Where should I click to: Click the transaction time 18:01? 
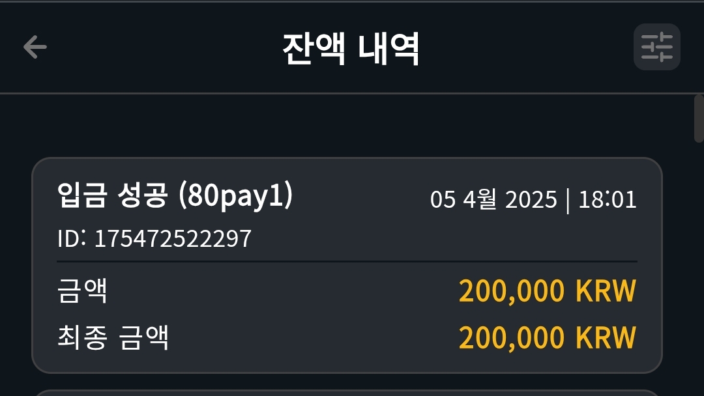click(608, 199)
